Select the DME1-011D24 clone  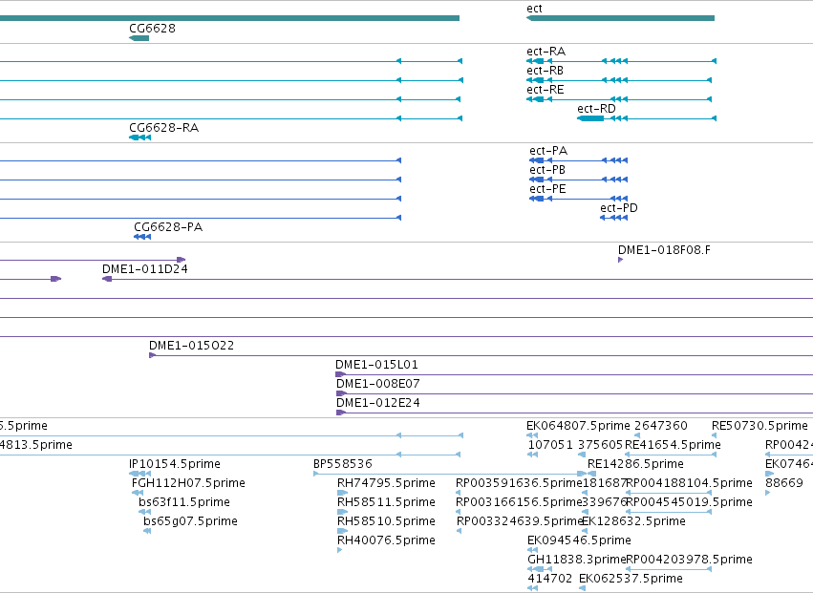[x=458, y=279]
